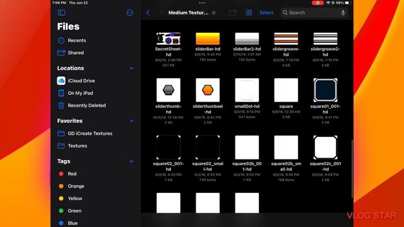Screen dimensions: 404x227
Task: Open the square01_001-hd file
Action: tap(326, 90)
